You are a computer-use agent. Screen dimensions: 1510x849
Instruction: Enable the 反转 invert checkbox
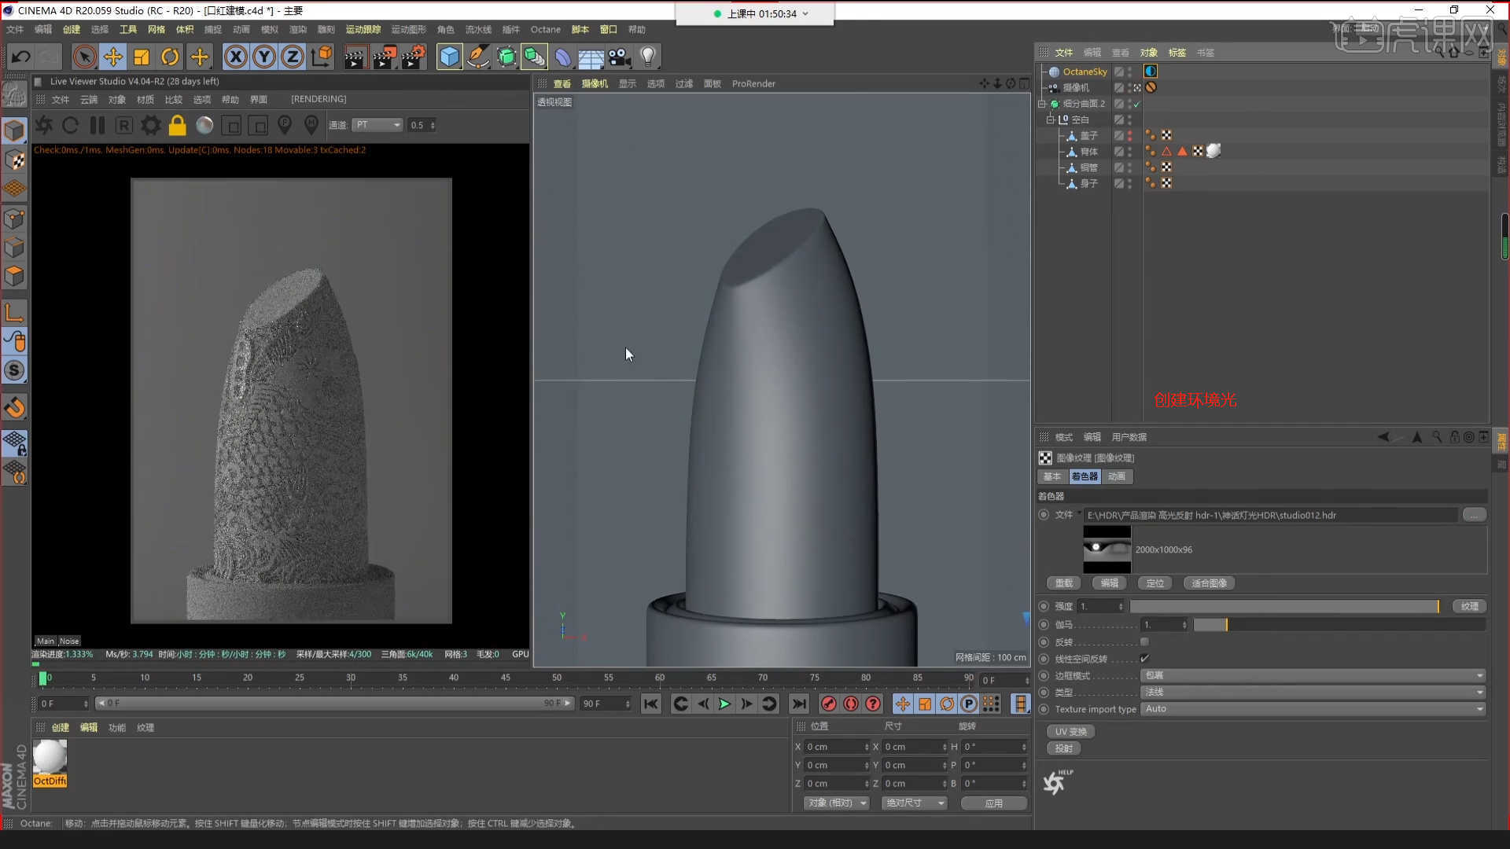pyautogui.click(x=1144, y=642)
